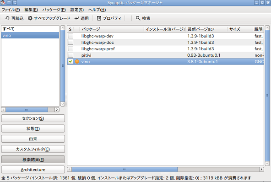The width and height of the screenshot is (271, 182).
Task: Open the パッケージ(P) menu
Action: pos(54,10)
